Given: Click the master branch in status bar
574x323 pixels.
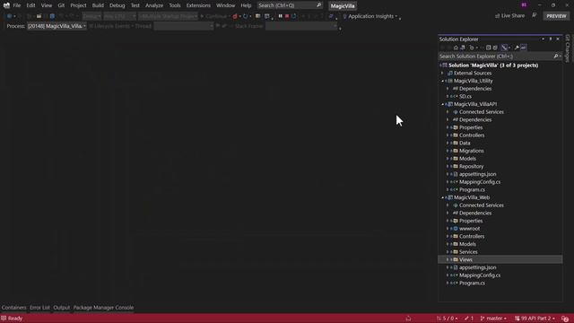Looking at the screenshot, I should click(x=493, y=319).
